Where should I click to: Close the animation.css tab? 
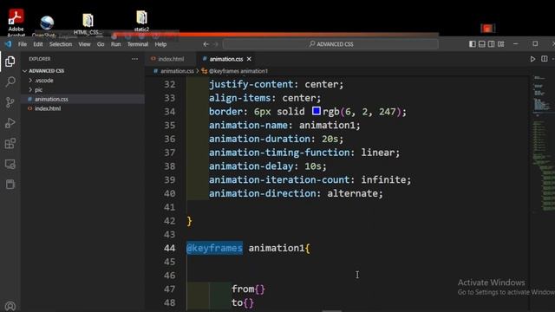pyautogui.click(x=249, y=59)
